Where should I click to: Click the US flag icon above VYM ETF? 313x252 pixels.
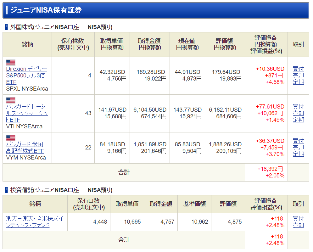click(x=11, y=138)
